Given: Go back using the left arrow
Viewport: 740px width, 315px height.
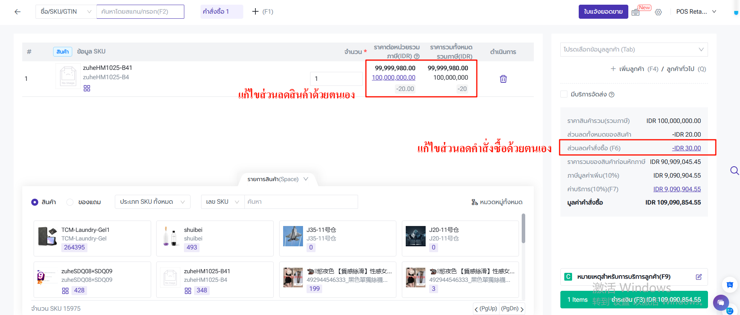Looking at the screenshot, I should tap(18, 12).
